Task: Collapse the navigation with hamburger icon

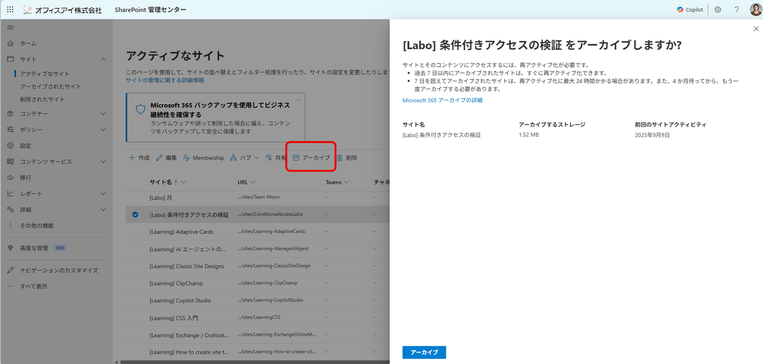Action: tap(10, 27)
